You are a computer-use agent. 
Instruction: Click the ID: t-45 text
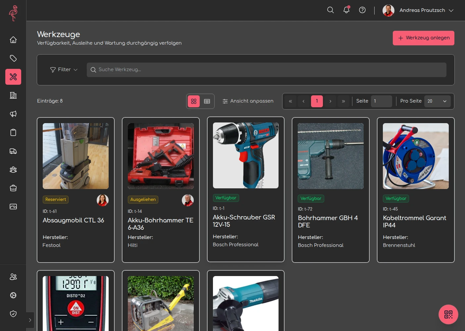coord(390,209)
